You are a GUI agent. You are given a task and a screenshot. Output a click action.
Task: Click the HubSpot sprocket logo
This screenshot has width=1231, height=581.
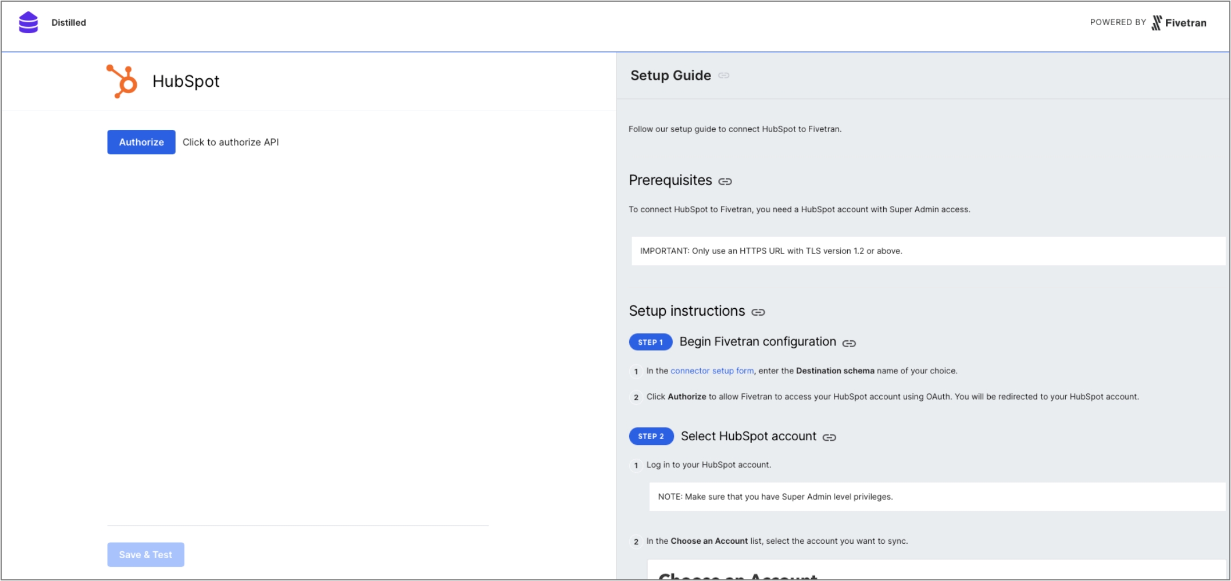122,81
